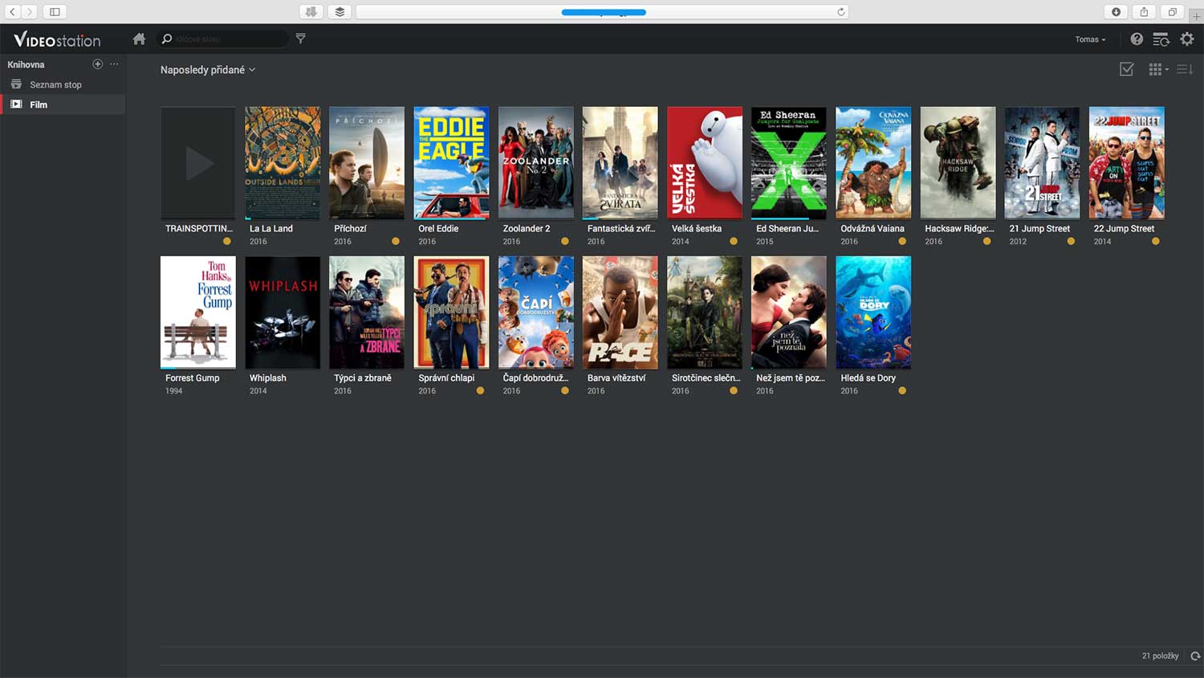This screenshot has height=678, width=1204.
Task: Click the Whiplash movie poster
Action: point(283,312)
